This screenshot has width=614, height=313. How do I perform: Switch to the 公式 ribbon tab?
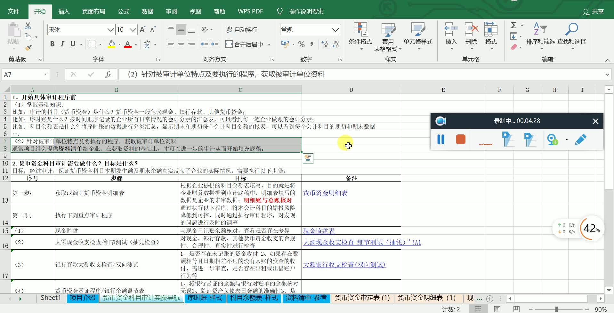[123, 11]
